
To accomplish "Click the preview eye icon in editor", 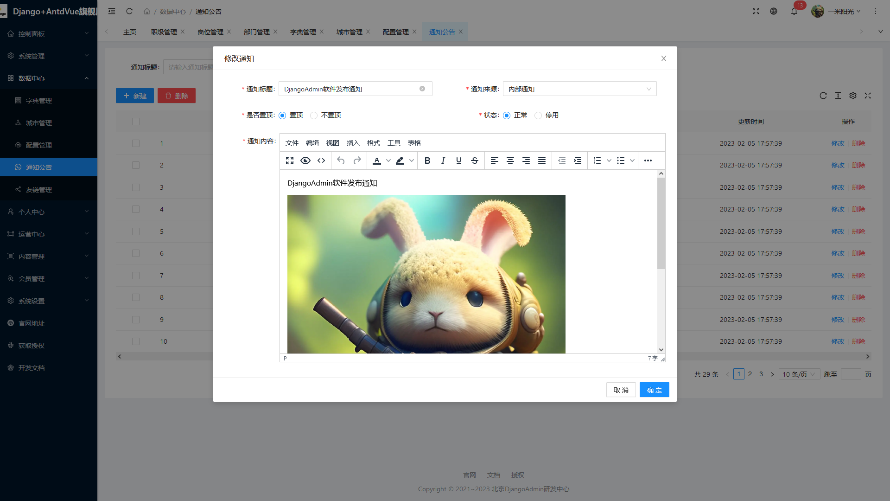I will pos(305,161).
